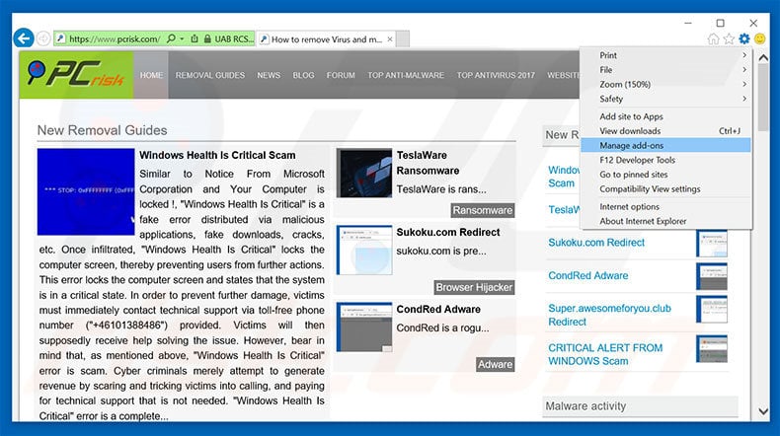This screenshot has width=780, height=436.
Task: Click the Adware category tag
Action: pos(495,364)
